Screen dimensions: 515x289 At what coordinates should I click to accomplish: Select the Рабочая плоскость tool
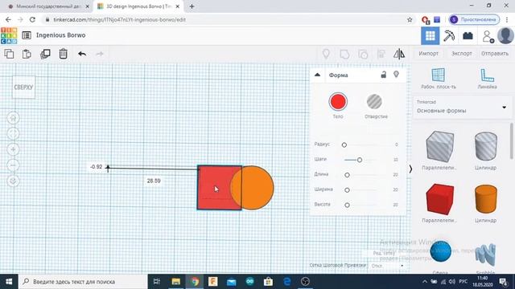(x=439, y=79)
